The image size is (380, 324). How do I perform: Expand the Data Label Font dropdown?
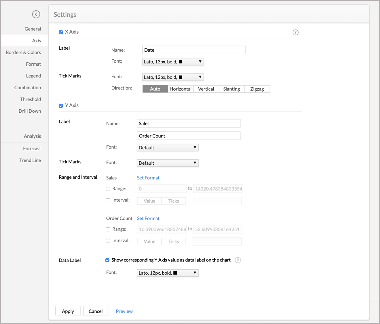point(167,273)
